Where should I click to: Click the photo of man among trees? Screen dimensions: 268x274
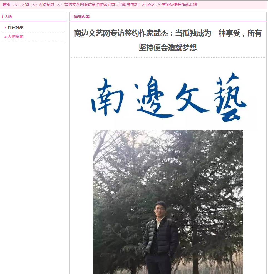[x=168, y=202]
